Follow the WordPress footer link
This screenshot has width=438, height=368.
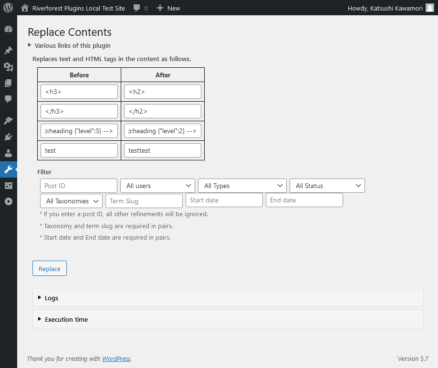pyautogui.click(x=116, y=358)
